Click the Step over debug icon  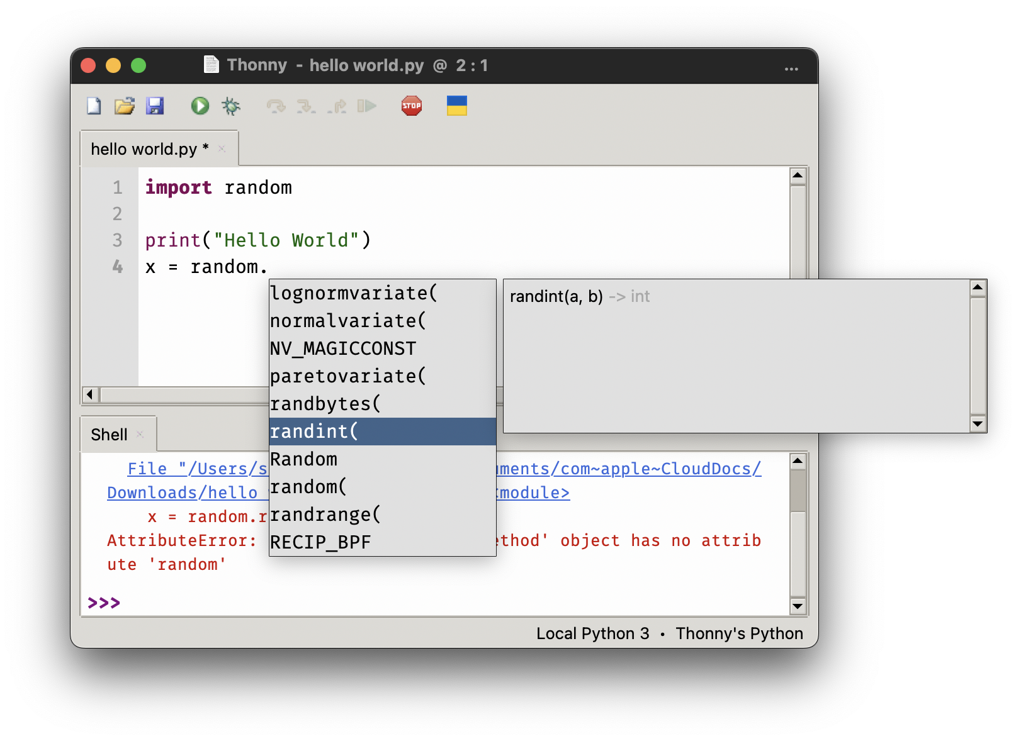(276, 106)
